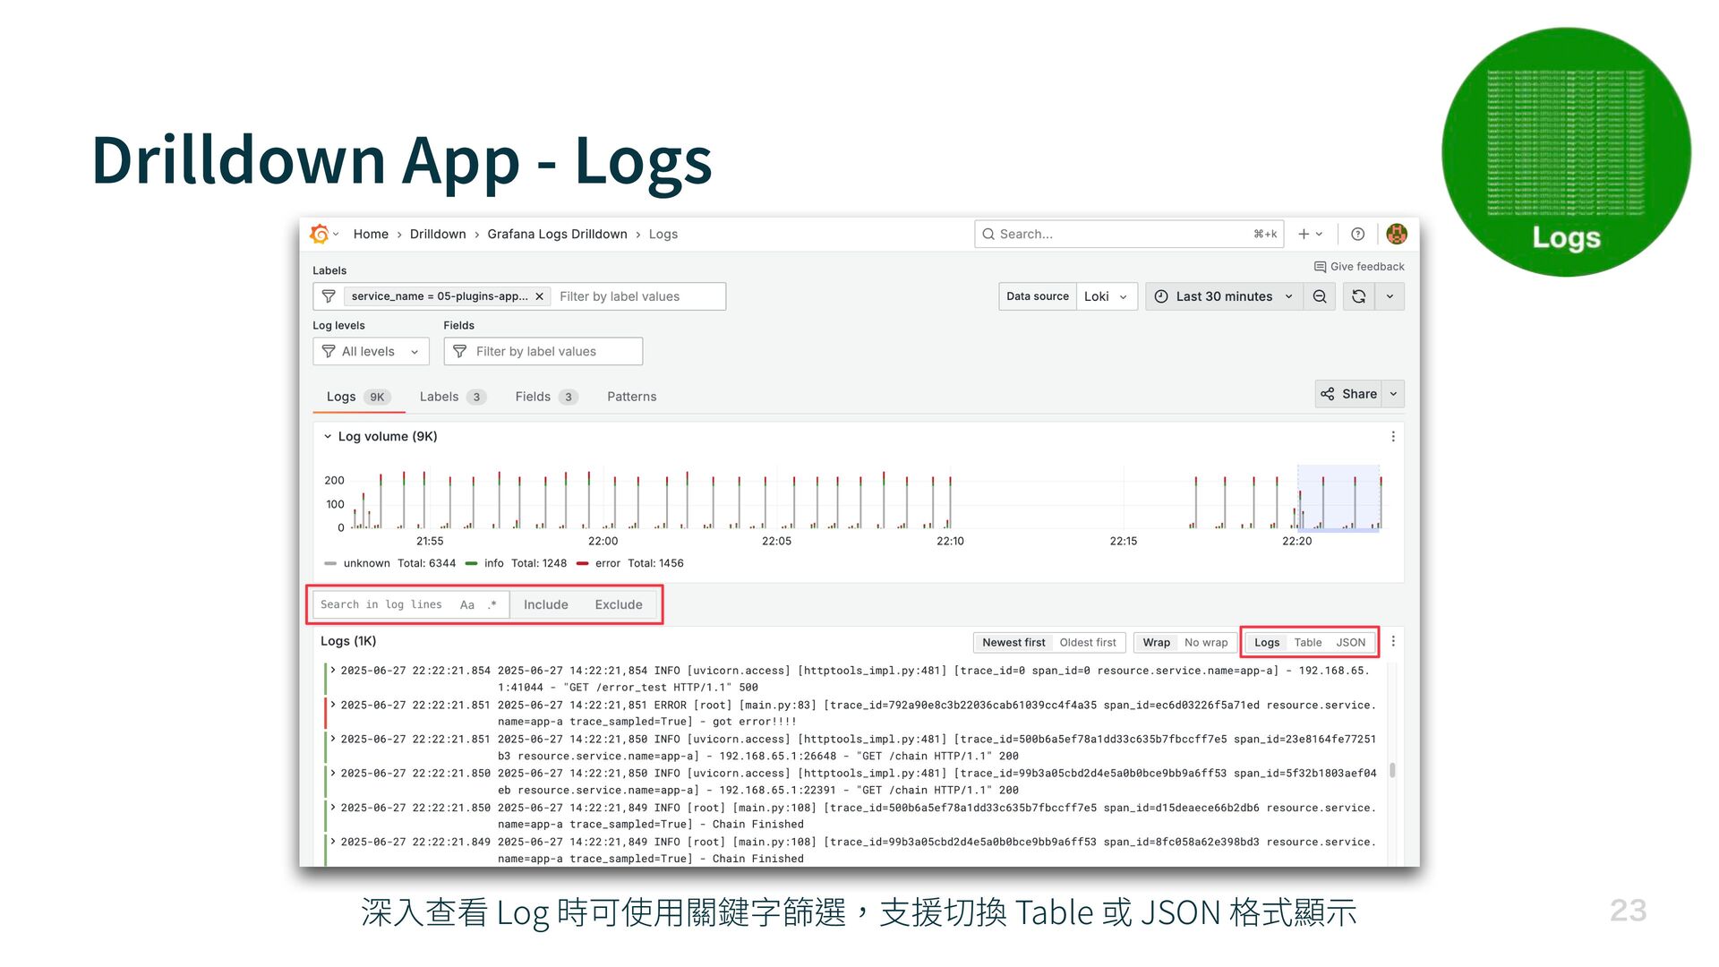The image size is (1719, 967).
Task: Click the user avatar icon
Action: tap(1396, 234)
